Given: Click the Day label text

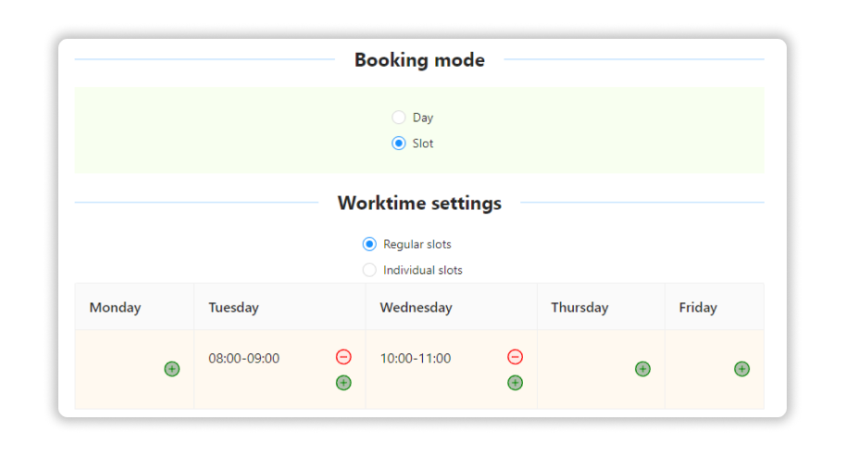Looking at the screenshot, I should [423, 117].
